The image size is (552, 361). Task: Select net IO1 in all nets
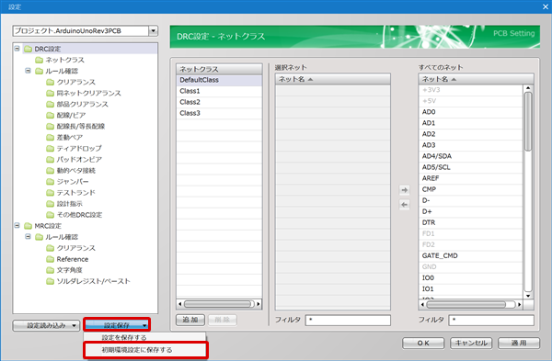click(x=471, y=289)
